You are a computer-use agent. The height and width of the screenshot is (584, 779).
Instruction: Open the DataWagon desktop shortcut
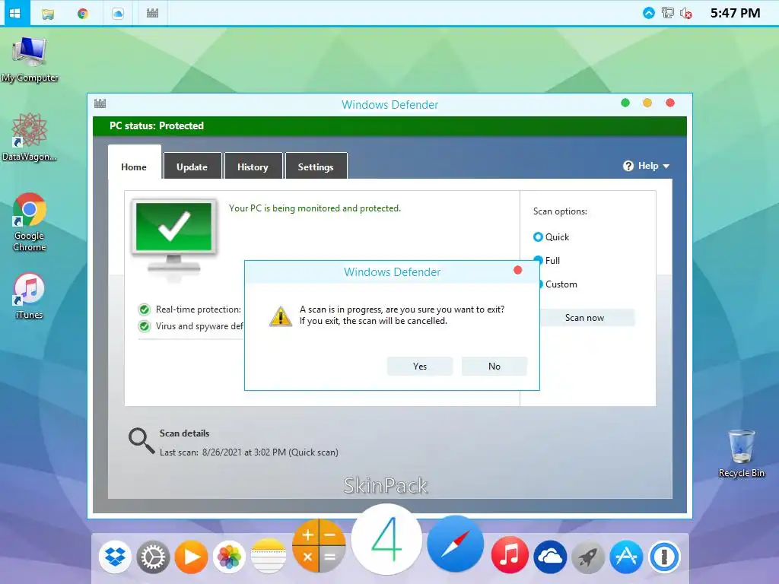(30, 137)
